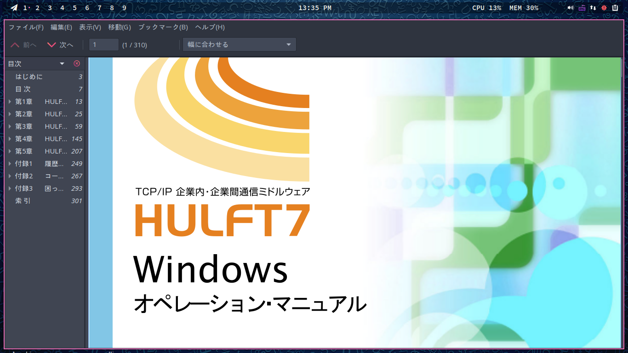Click the MEM 30% indicator
This screenshot has height=353, width=628.
point(524,8)
